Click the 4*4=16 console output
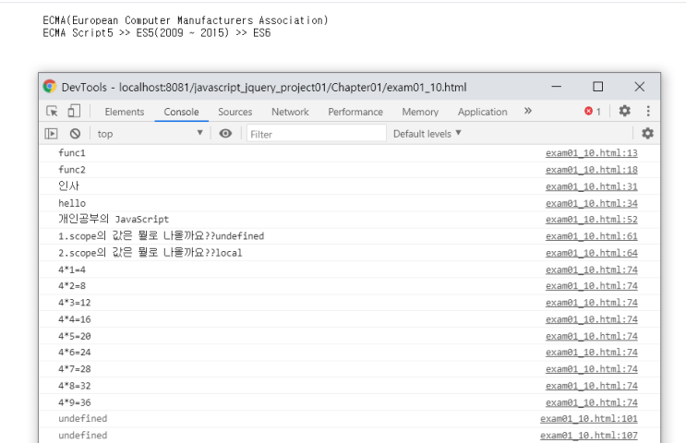The width and height of the screenshot is (686, 443). click(75, 319)
